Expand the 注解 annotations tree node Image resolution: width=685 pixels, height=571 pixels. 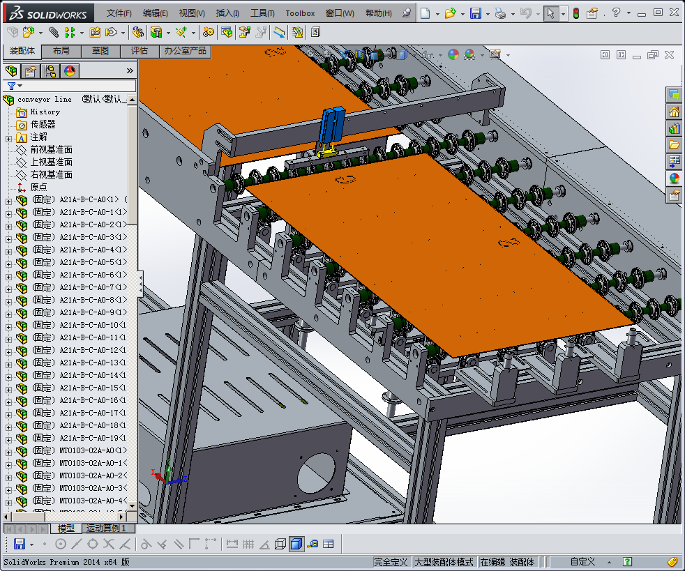click(x=8, y=137)
